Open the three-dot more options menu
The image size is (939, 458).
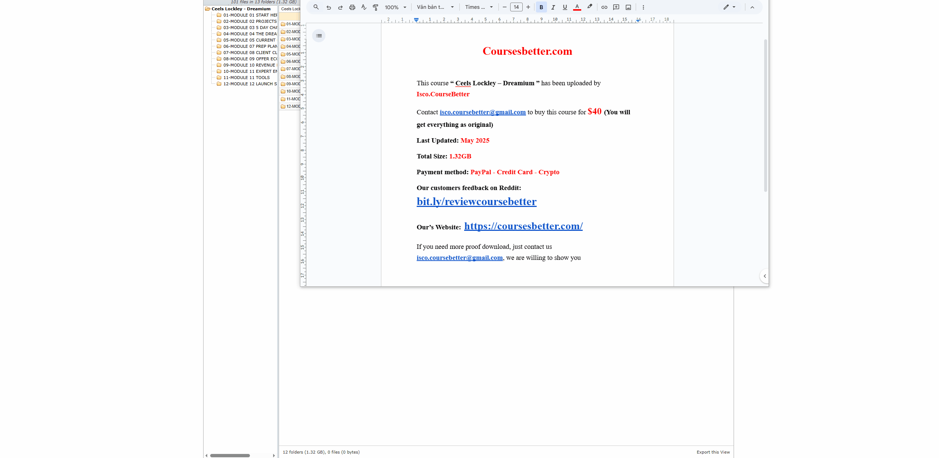[643, 7]
